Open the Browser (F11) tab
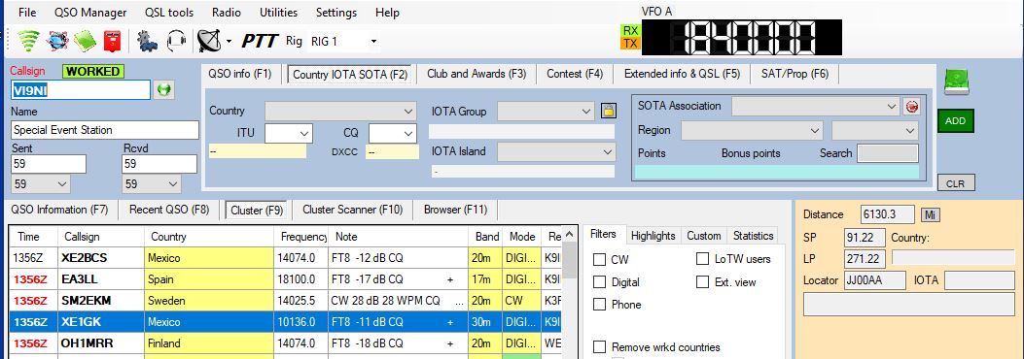The width and height of the screenshot is (1024, 359). (456, 210)
